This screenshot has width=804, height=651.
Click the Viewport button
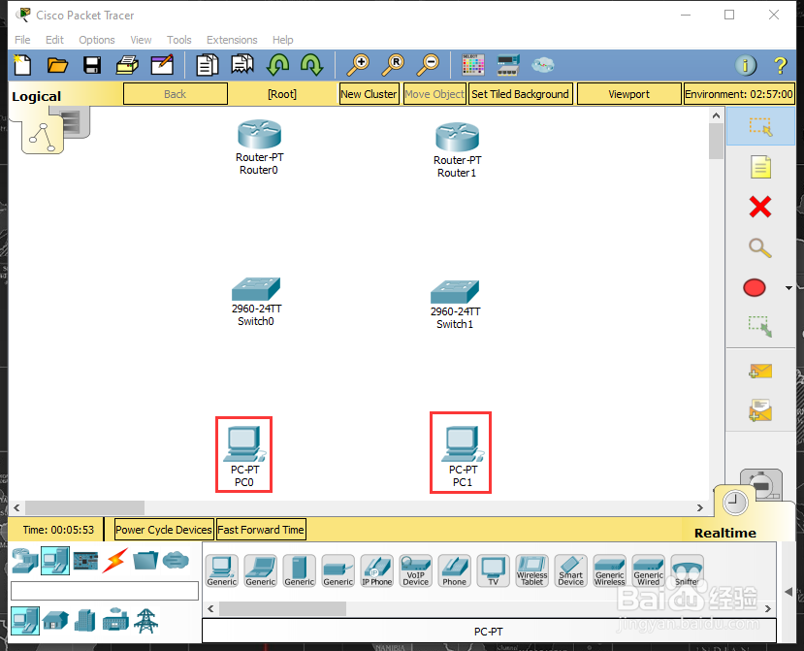(x=629, y=94)
